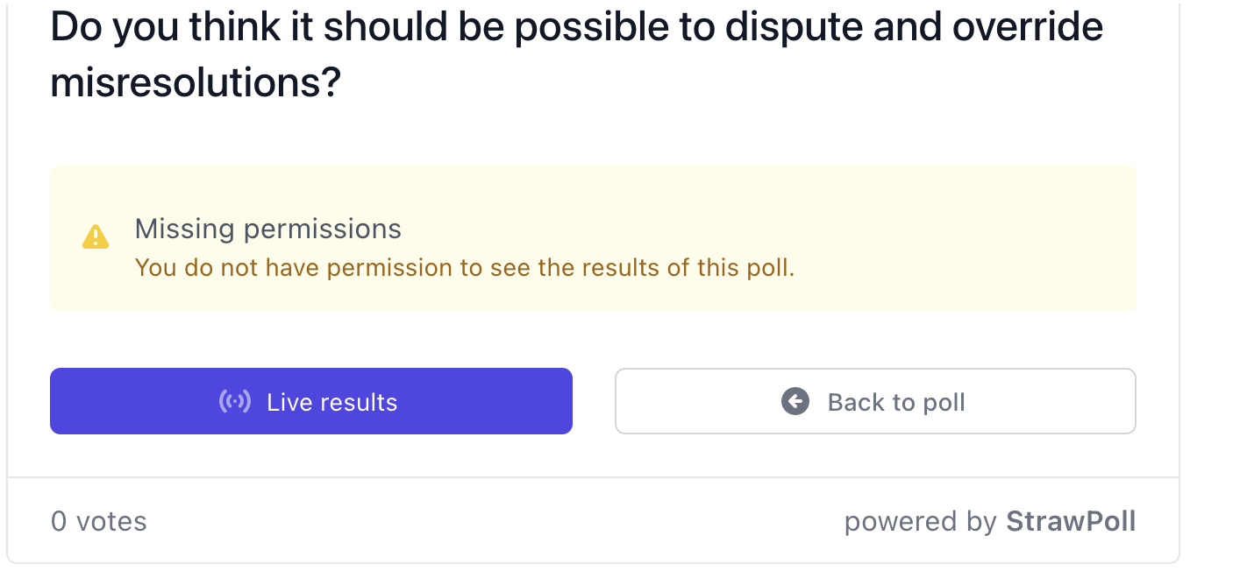This screenshot has width=1233, height=585.
Task: Click the left arrow circle icon
Action: (x=795, y=402)
